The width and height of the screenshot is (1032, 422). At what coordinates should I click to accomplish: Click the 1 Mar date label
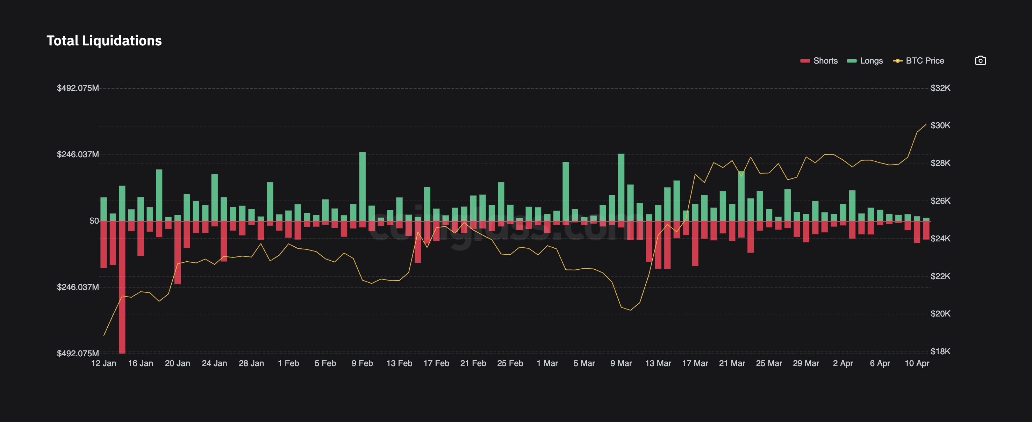(547, 363)
